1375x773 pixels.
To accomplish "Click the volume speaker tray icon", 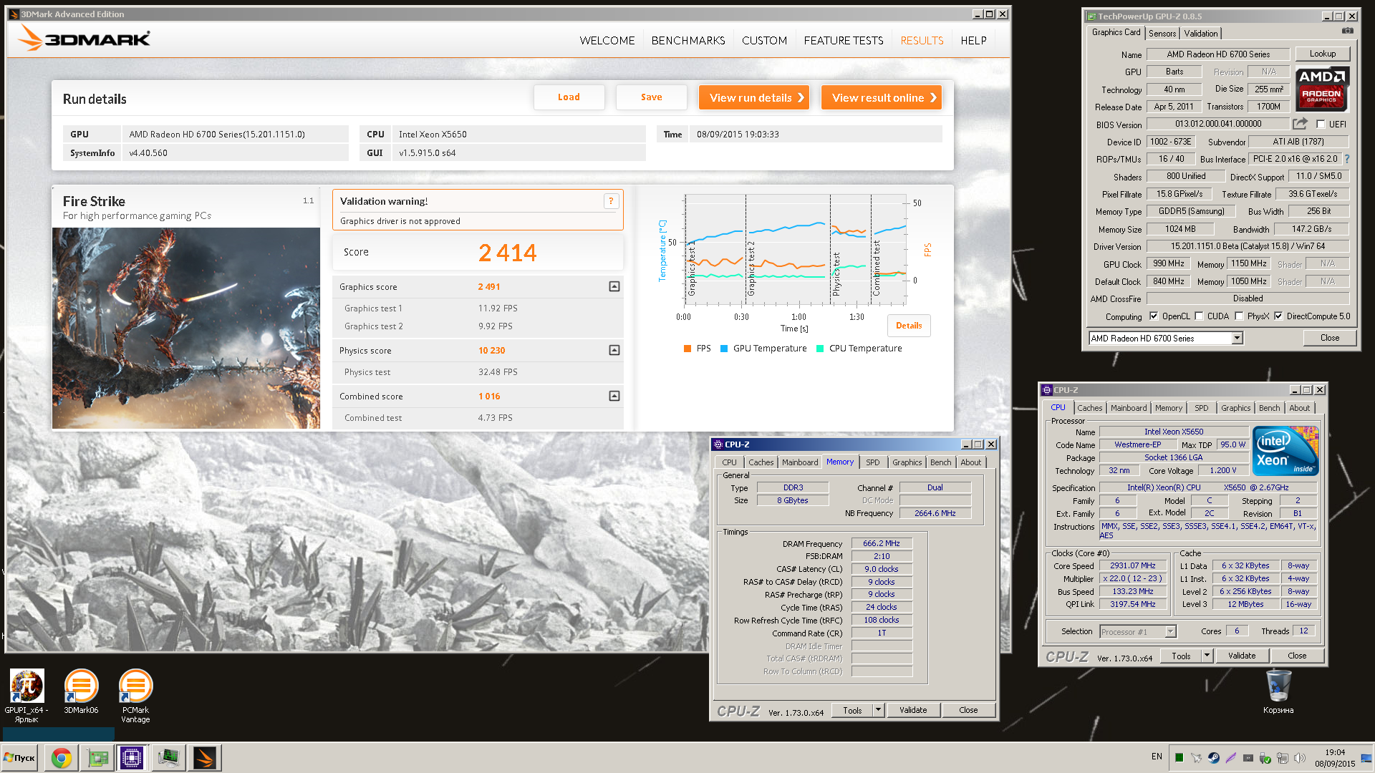I will click(1300, 757).
